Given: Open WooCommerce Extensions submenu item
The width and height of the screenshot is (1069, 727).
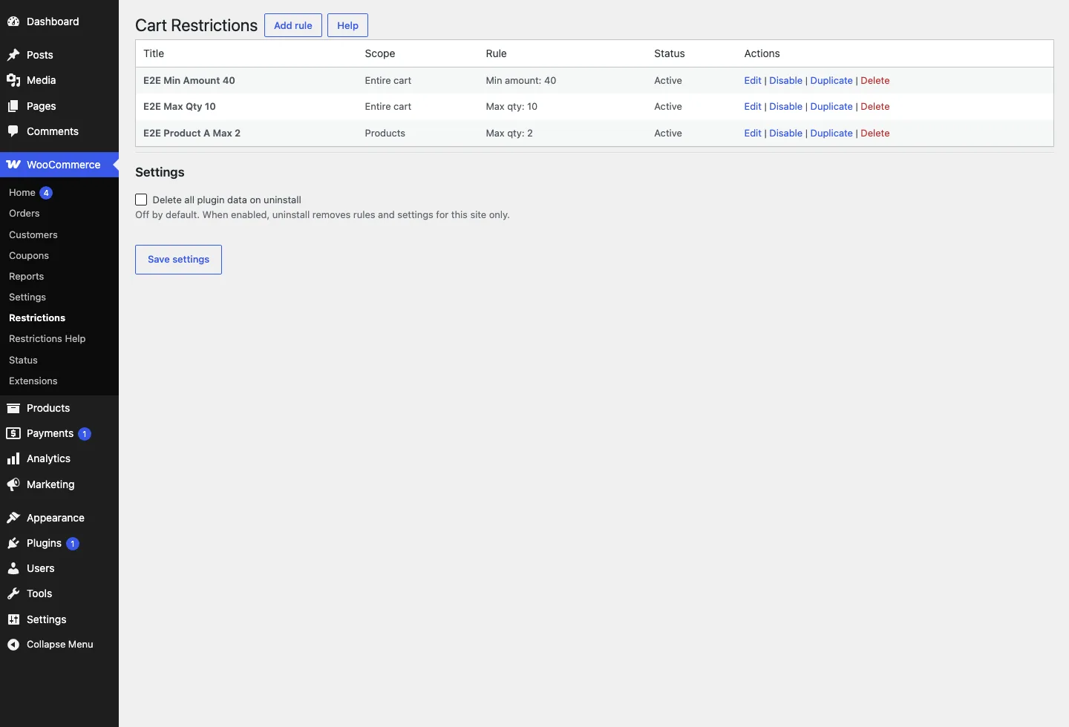Looking at the screenshot, I should point(33,381).
